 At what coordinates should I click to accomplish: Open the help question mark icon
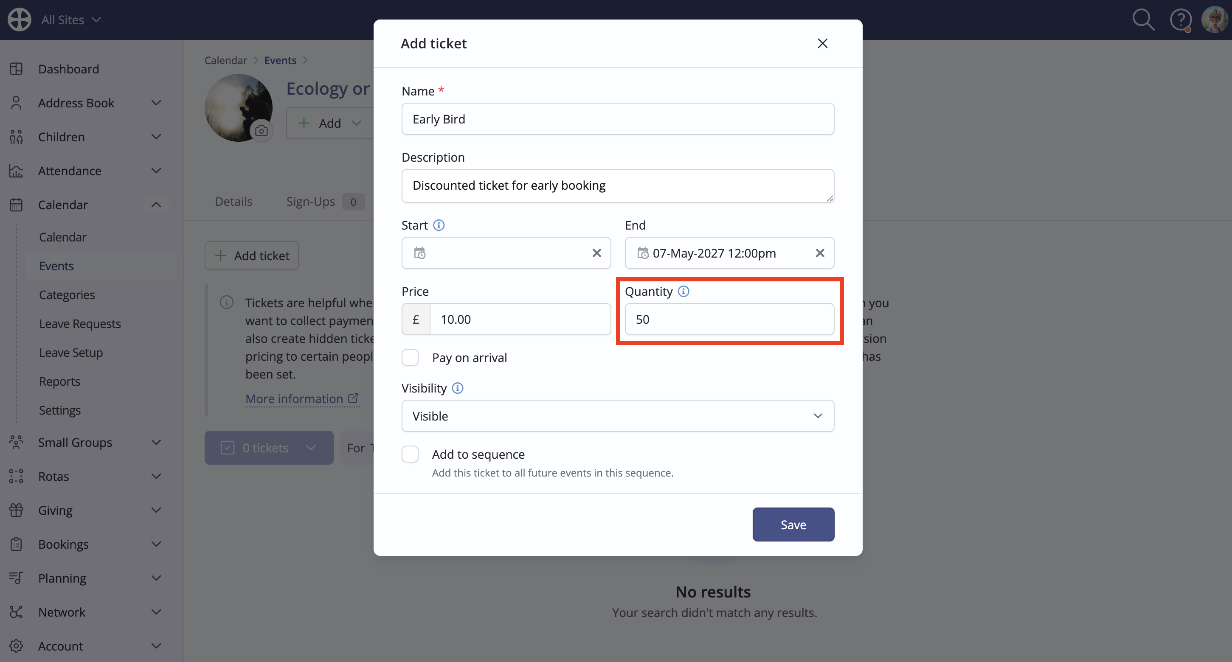(x=1180, y=20)
